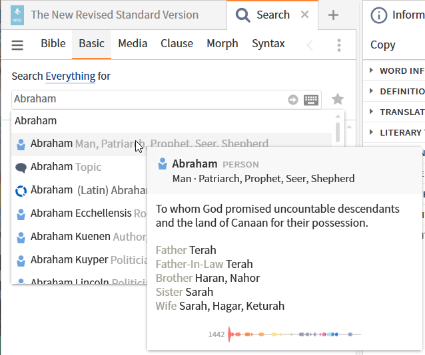Click the search go arrow icon

[x=293, y=100]
